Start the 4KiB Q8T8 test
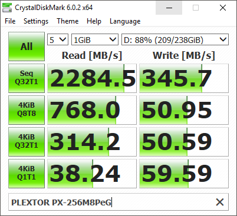The image size is (237, 216). point(27,110)
